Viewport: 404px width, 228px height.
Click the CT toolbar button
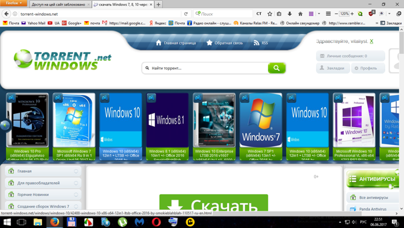click(259, 14)
